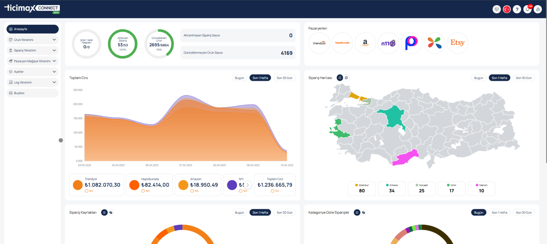This screenshot has width=547, height=244.
Task: Click the İptal / İade Talepleri circle gauge
Action: pos(86,44)
